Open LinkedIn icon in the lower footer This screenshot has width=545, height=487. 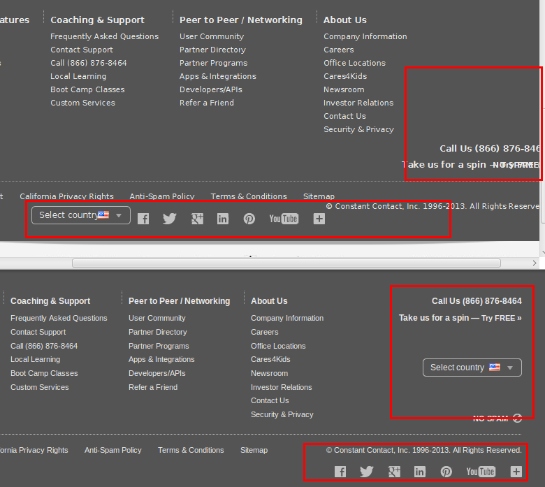420,472
